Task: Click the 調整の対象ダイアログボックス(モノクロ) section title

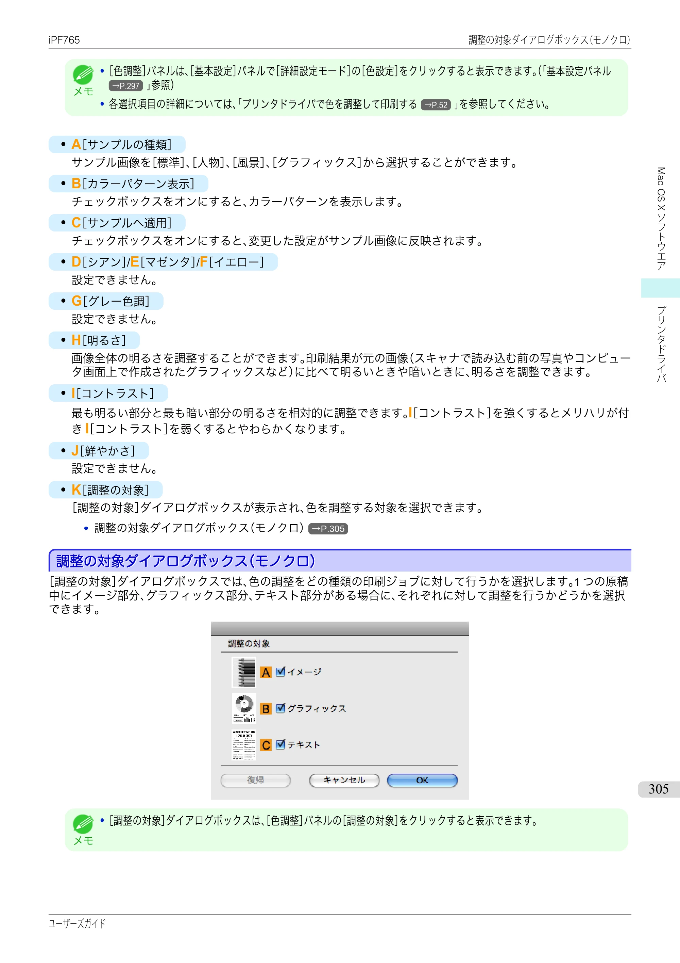Action: coord(186,561)
